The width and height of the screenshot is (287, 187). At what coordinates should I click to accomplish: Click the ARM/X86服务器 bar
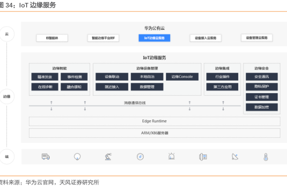pyautogui.click(x=155, y=133)
